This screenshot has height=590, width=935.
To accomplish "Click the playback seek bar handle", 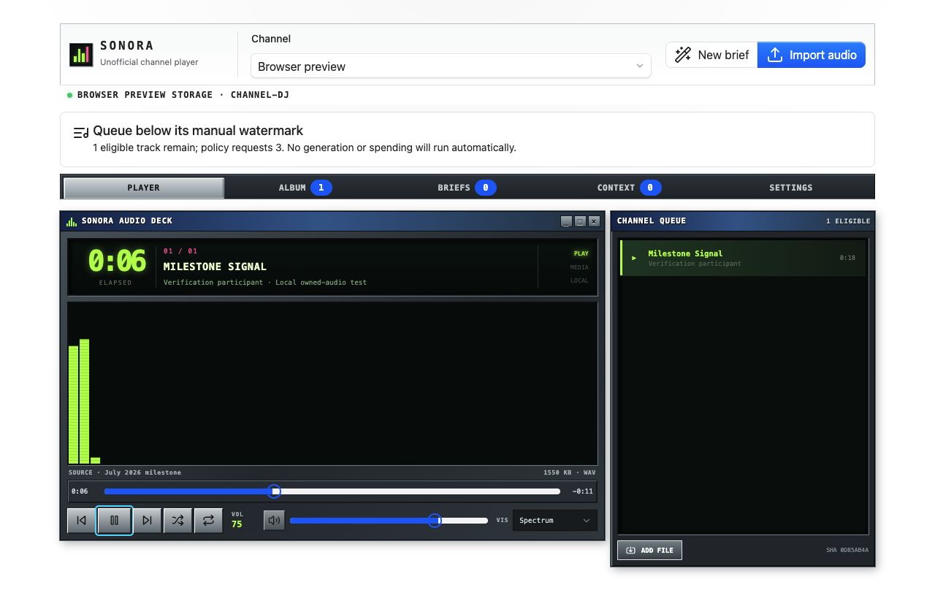I will click(274, 491).
